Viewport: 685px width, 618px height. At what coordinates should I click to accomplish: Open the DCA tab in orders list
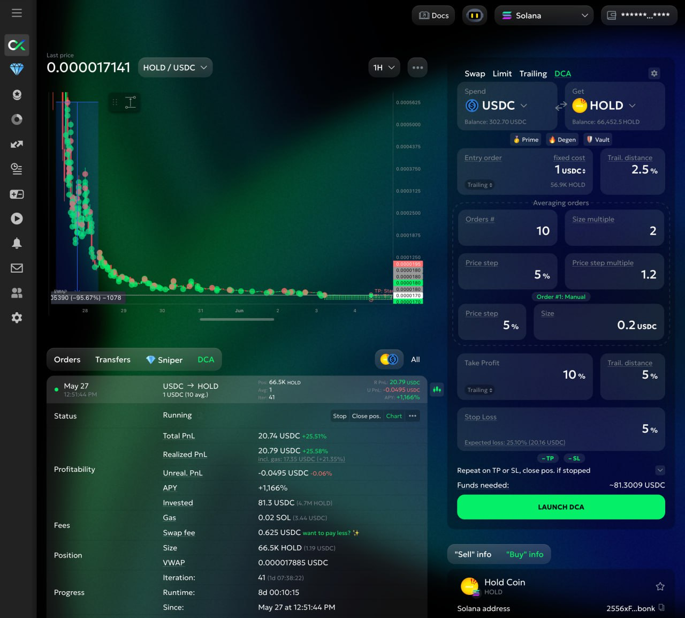[205, 360]
